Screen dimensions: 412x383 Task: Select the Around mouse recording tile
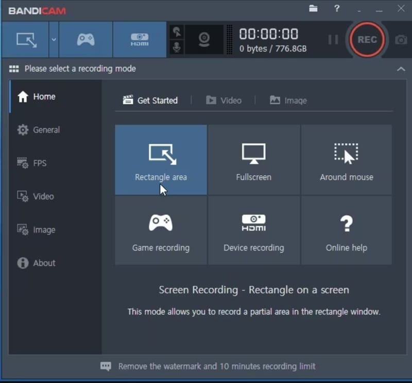[347, 159]
